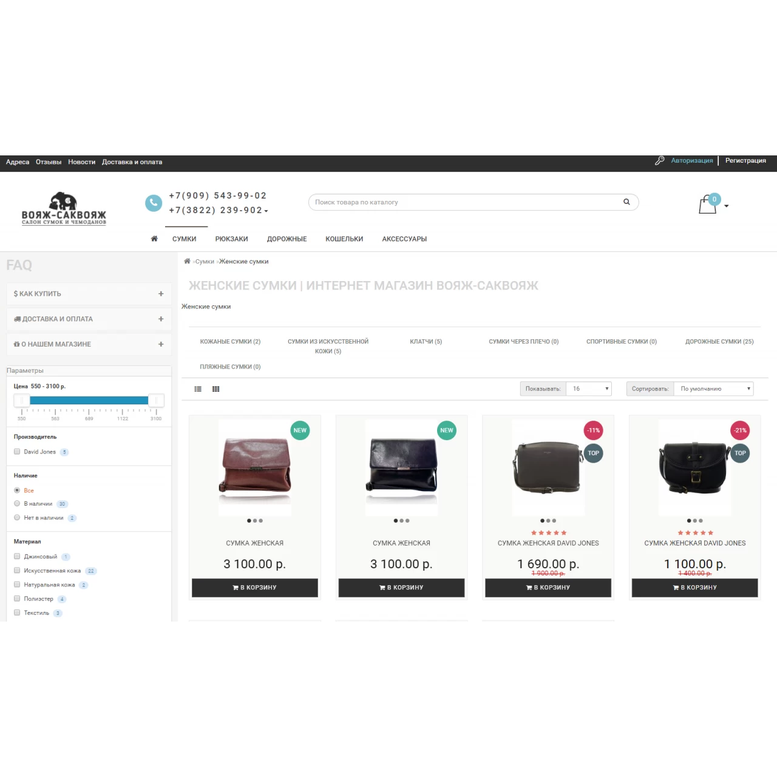Click star rating of 1 100.00 р. bag
The height and width of the screenshot is (777, 777).
pos(696,533)
